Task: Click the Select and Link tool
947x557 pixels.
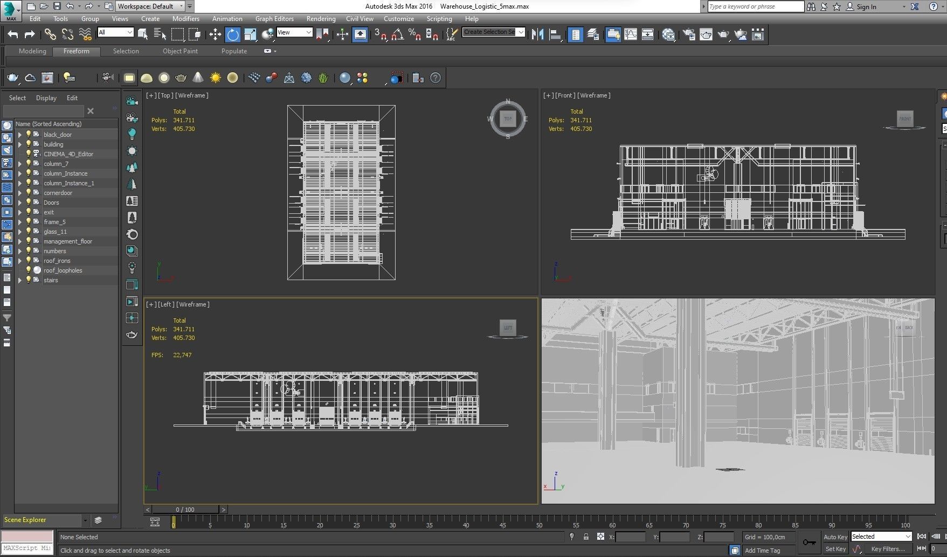Action: (50, 34)
